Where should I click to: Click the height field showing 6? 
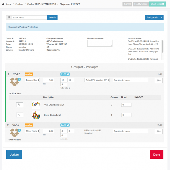[x=64, y=84]
